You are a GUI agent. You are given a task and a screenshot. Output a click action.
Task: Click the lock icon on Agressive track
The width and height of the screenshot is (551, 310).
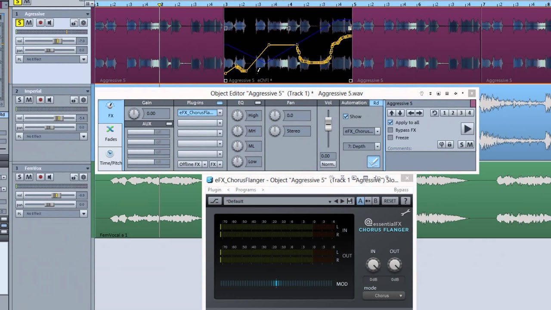click(x=74, y=23)
